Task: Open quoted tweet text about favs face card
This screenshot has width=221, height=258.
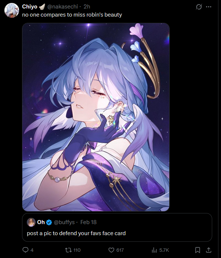Action: pyautogui.click(x=76, y=233)
